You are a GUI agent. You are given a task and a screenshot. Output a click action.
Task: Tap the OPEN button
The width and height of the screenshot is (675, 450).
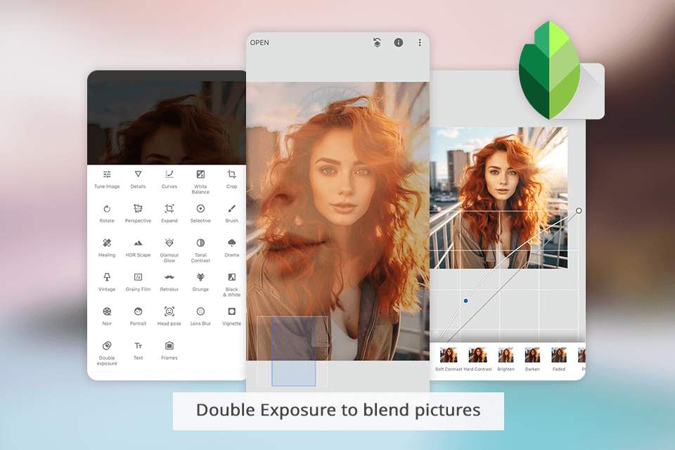coord(259,43)
